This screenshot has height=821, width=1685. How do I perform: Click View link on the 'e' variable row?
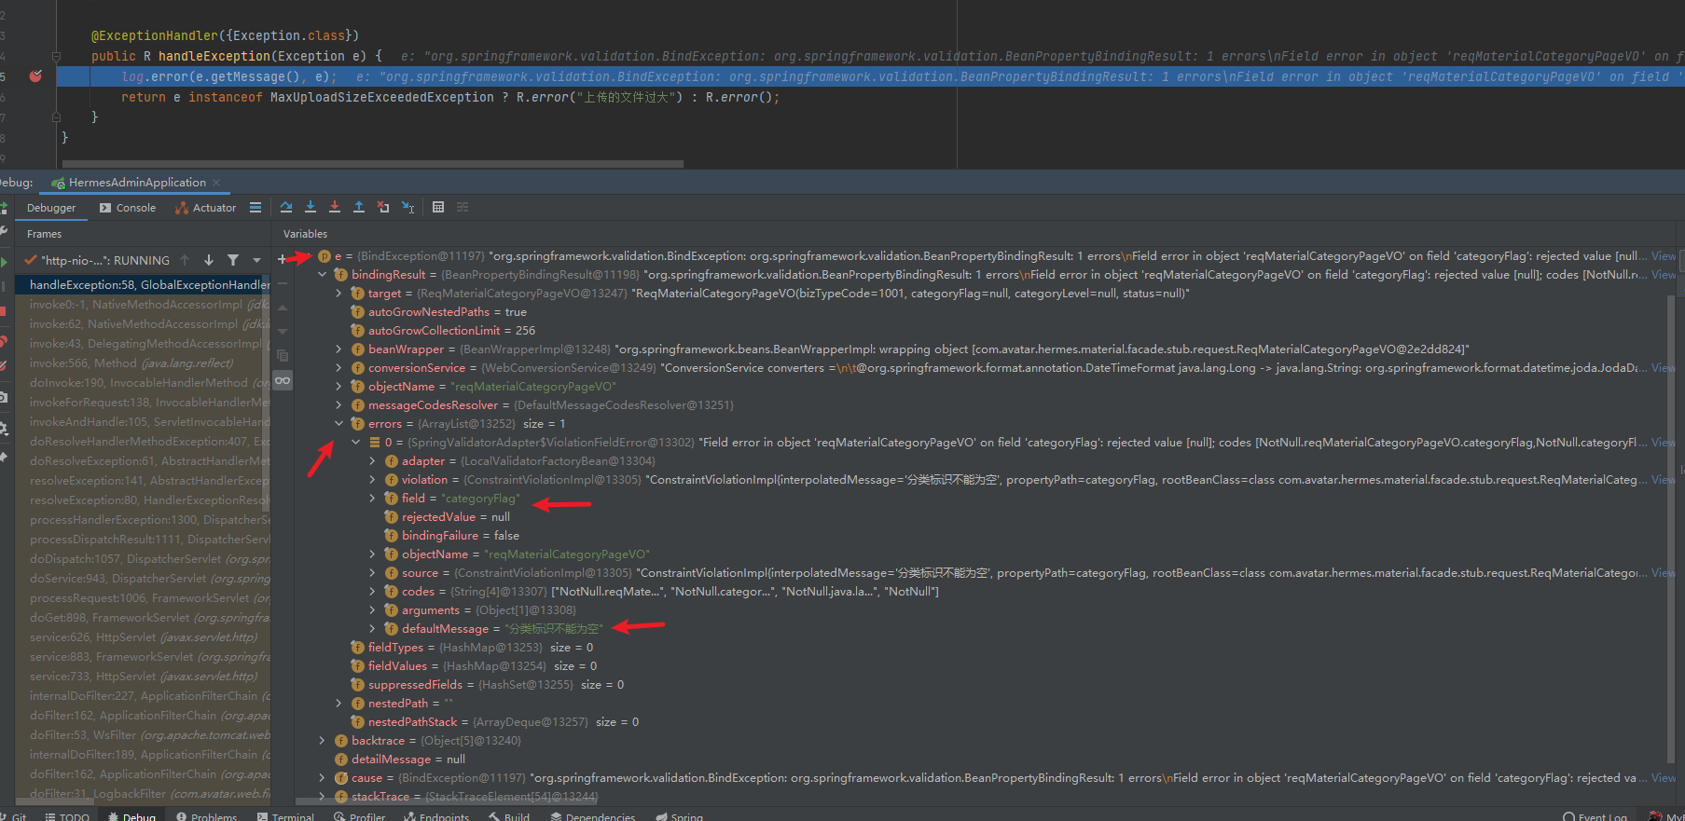tap(1663, 256)
